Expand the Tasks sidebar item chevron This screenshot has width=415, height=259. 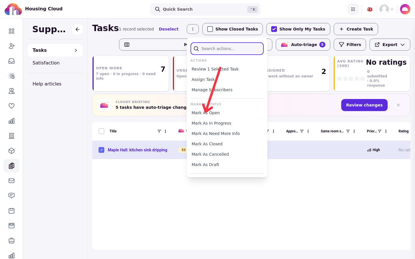tap(76, 50)
